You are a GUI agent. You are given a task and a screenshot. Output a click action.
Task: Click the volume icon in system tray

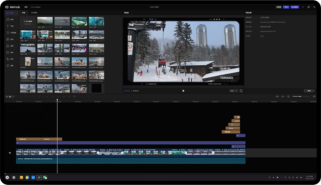point(285,178)
